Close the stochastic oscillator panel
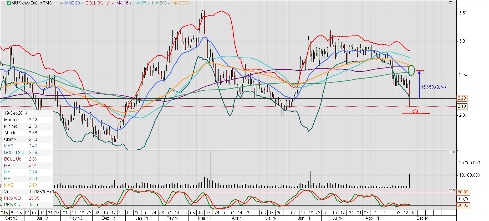The height and width of the screenshot is (221, 489). point(455,190)
